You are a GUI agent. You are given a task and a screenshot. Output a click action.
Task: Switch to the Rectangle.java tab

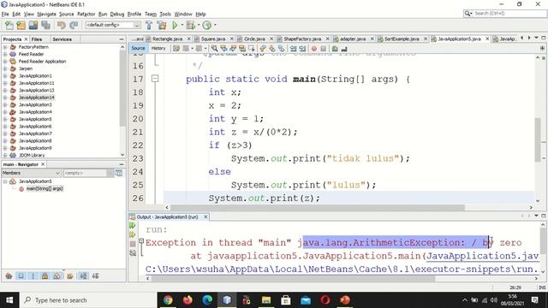point(168,38)
